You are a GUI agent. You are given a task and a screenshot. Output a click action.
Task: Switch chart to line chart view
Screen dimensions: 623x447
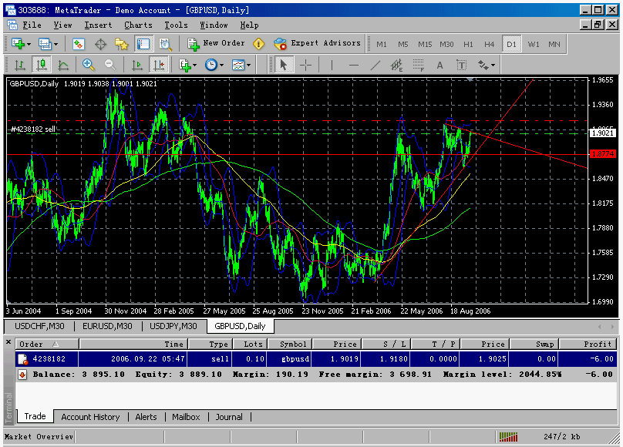pyautogui.click(x=62, y=66)
